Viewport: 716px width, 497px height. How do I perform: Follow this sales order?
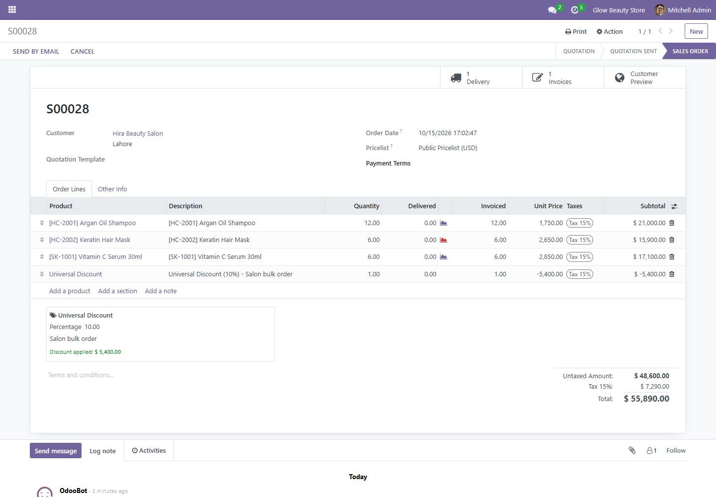(x=676, y=450)
